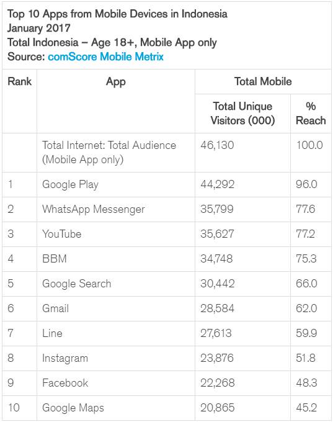The width and height of the screenshot is (333, 422).
Task: Click the % Reach column header
Action: 311,114
